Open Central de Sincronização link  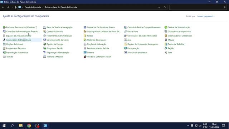tap(179, 27)
